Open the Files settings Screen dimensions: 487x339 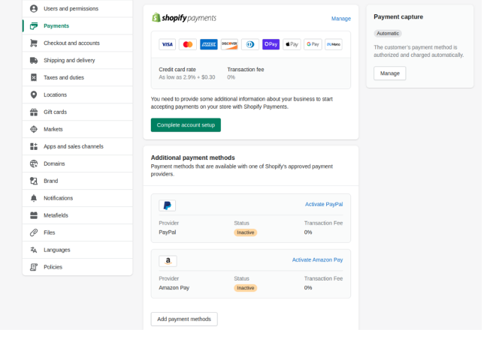(77, 232)
